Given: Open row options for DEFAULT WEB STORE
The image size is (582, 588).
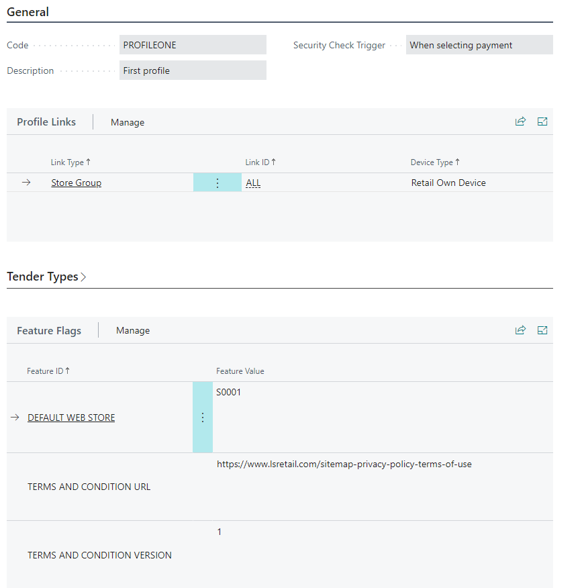Looking at the screenshot, I should click(203, 418).
